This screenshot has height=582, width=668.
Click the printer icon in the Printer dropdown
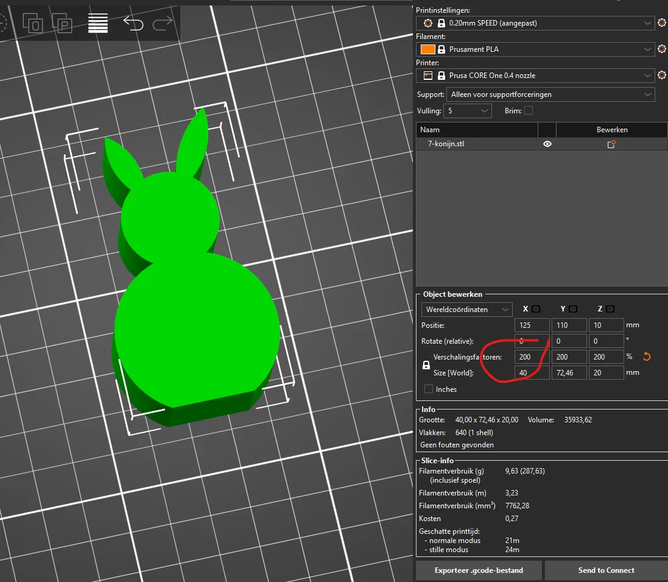coord(428,76)
